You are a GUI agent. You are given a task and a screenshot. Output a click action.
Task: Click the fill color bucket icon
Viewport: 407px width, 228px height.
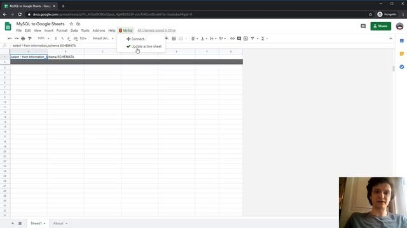coord(167,39)
